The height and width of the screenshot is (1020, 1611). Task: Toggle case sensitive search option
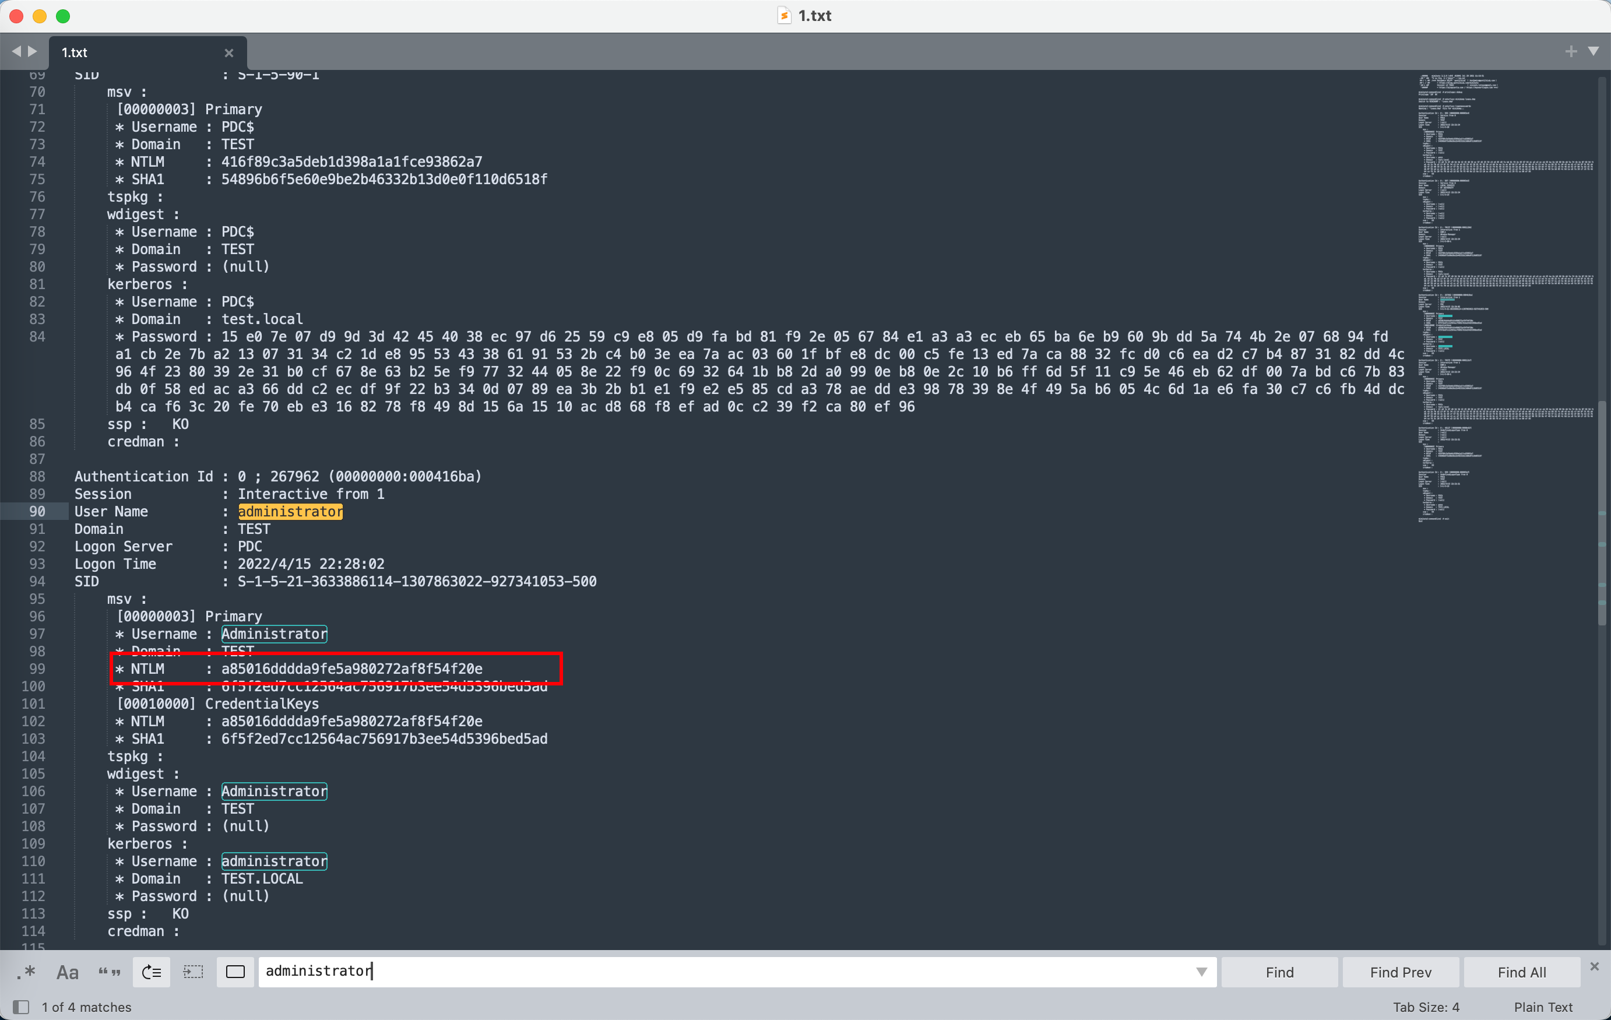tap(68, 972)
